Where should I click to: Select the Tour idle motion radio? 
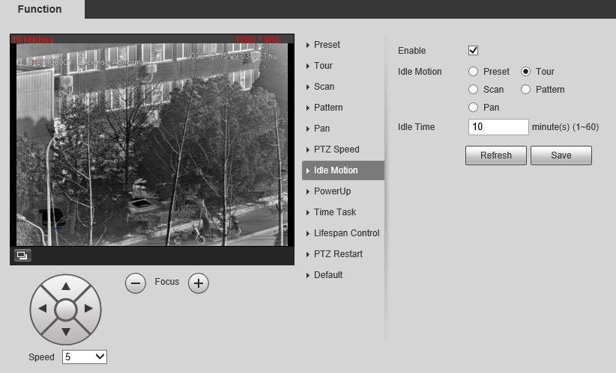[x=525, y=71]
